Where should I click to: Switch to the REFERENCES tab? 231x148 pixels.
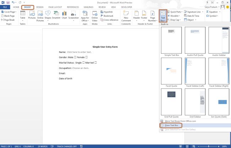pyautogui.click(x=73, y=7)
